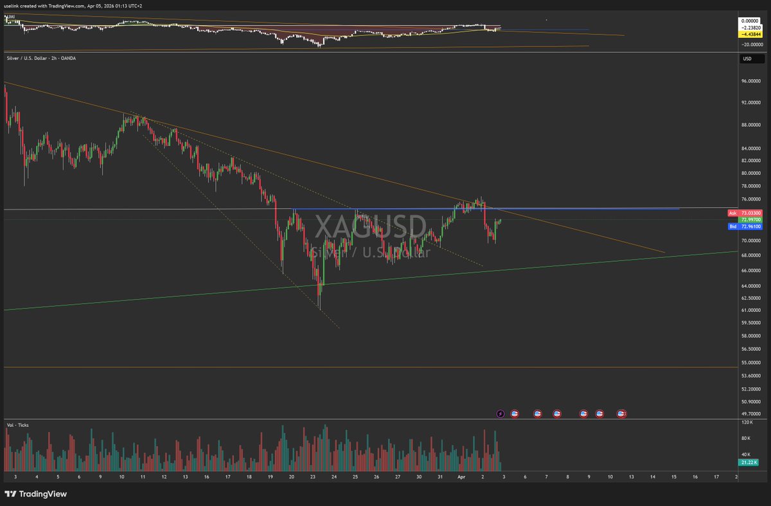771x506 pixels.
Task: Click date 23 on the time axis
Action: [312, 477]
